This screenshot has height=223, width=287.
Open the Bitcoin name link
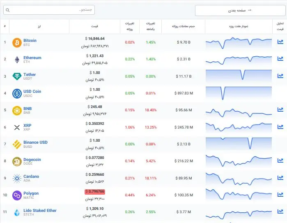click(x=30, y=41)
